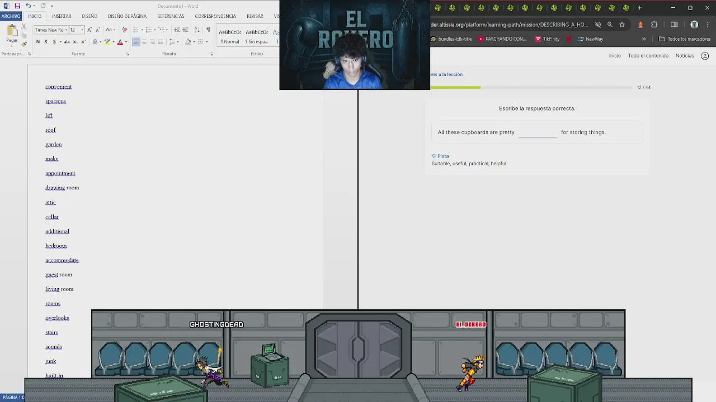Apply the Normal style
The height and width of the screenshot is (402, 716).
(x=230, y=36)
